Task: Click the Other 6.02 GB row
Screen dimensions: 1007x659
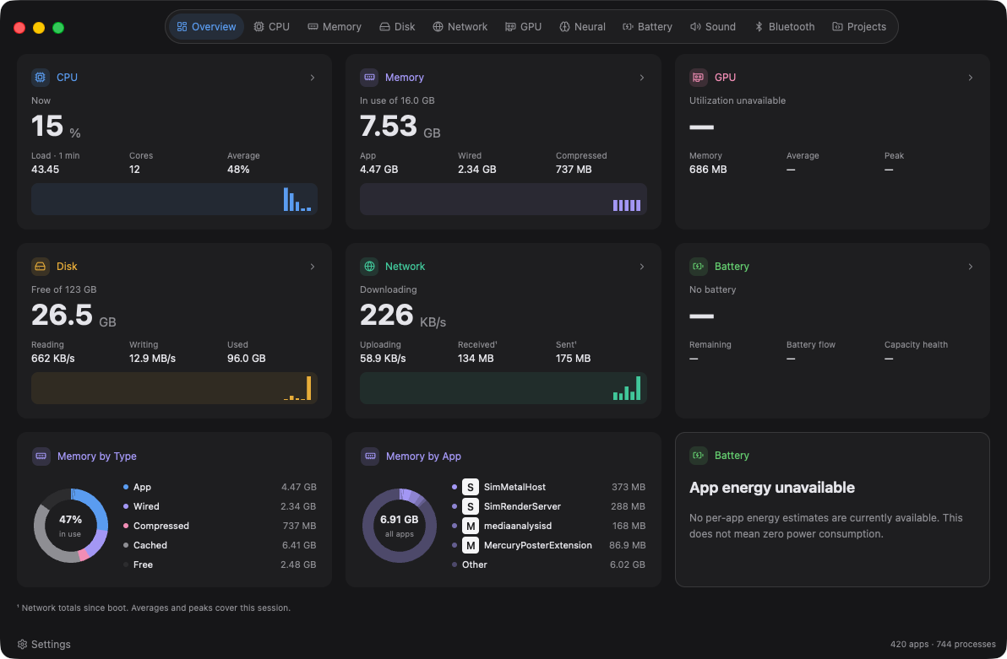Action: pos(548,564)
